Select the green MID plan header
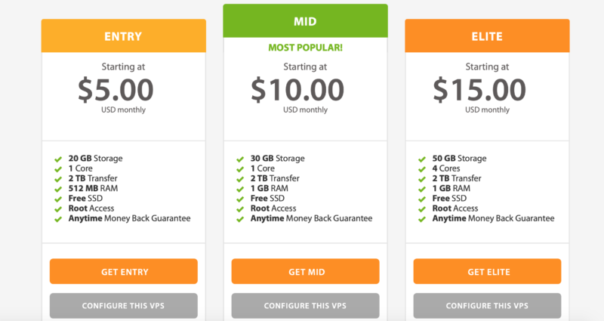This screenshot has width=604, height=321. 305,21
